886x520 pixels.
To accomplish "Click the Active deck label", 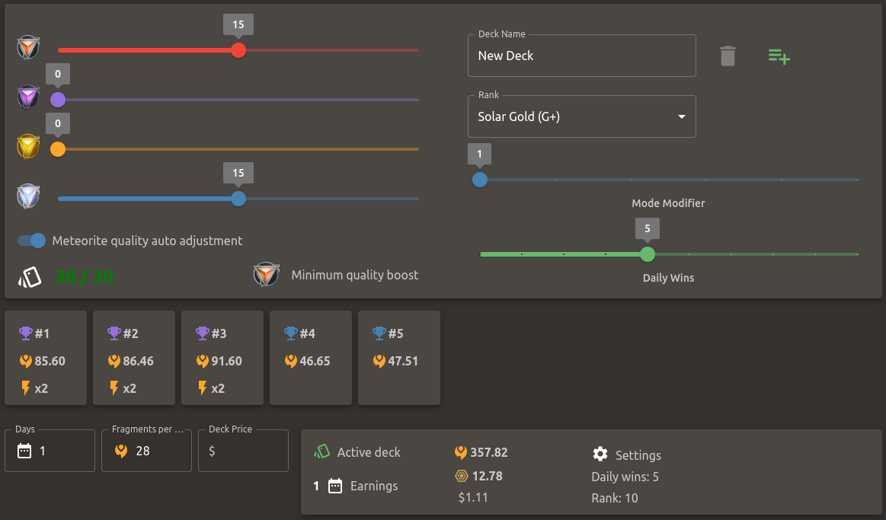I will click(x=369, y=452).
